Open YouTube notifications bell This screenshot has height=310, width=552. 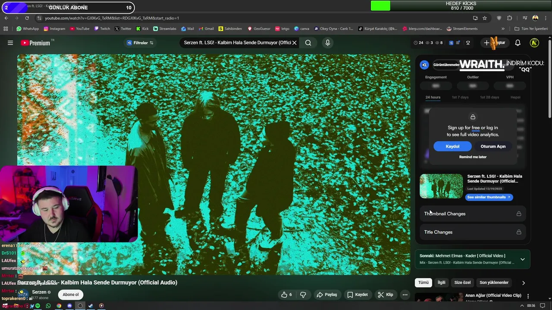[x=518, y=43]
